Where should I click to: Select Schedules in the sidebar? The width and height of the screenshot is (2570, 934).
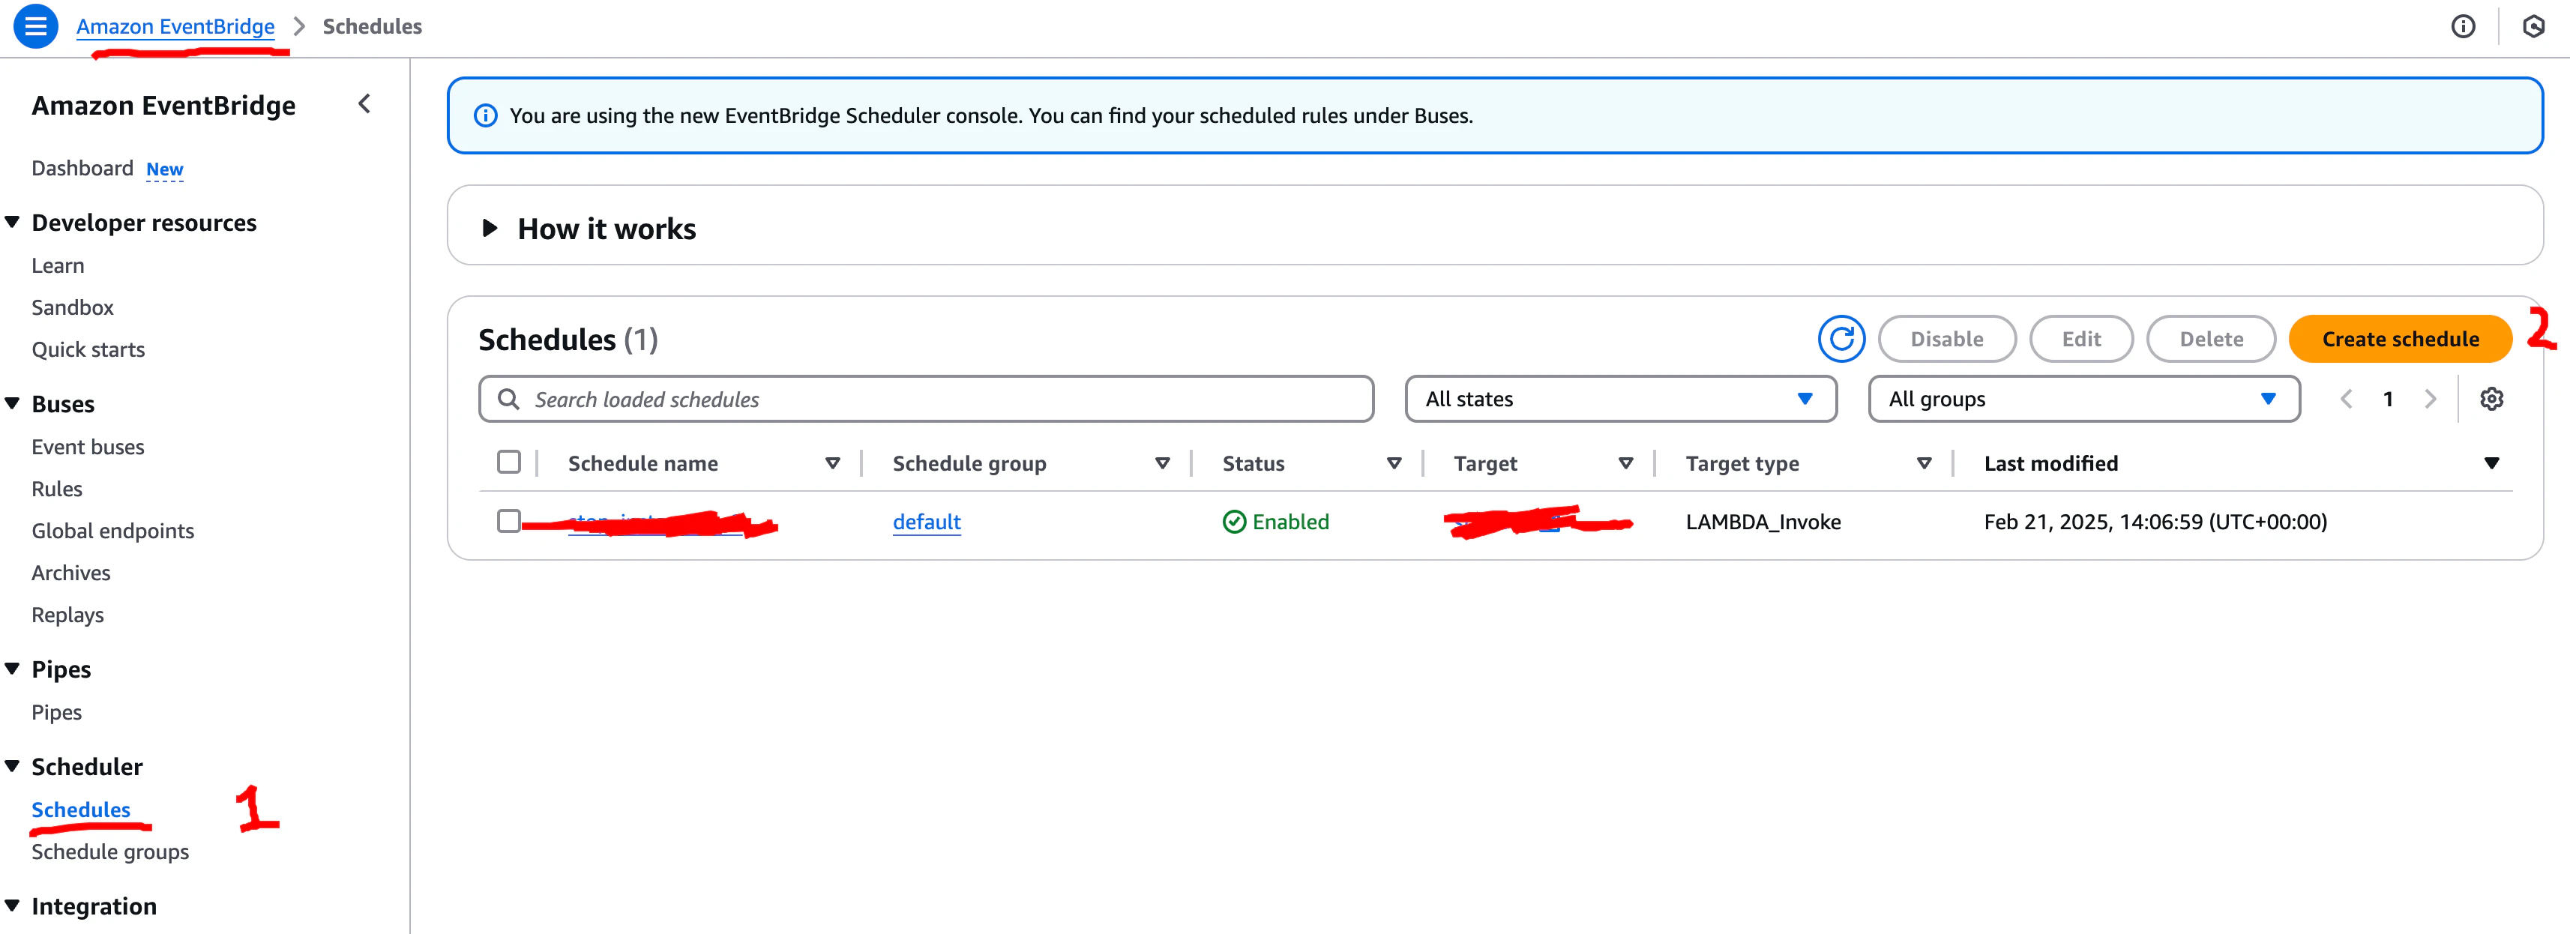point(81,810)
